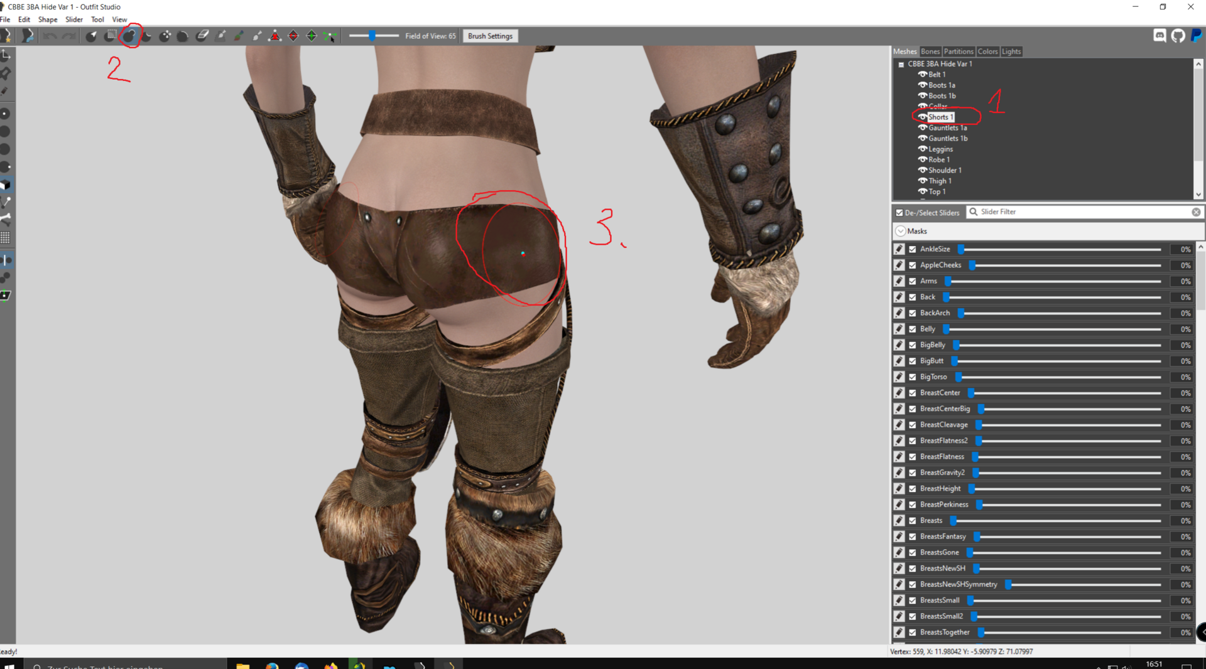Click the Undo arrow in toolbar

[x=50, y=36]
